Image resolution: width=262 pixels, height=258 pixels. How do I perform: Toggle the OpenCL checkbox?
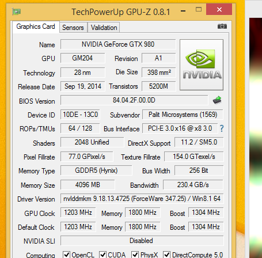coord(66,255)
